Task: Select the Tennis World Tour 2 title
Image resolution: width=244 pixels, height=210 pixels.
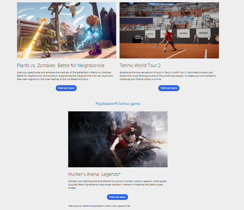Action: click(x=140, y=66)
